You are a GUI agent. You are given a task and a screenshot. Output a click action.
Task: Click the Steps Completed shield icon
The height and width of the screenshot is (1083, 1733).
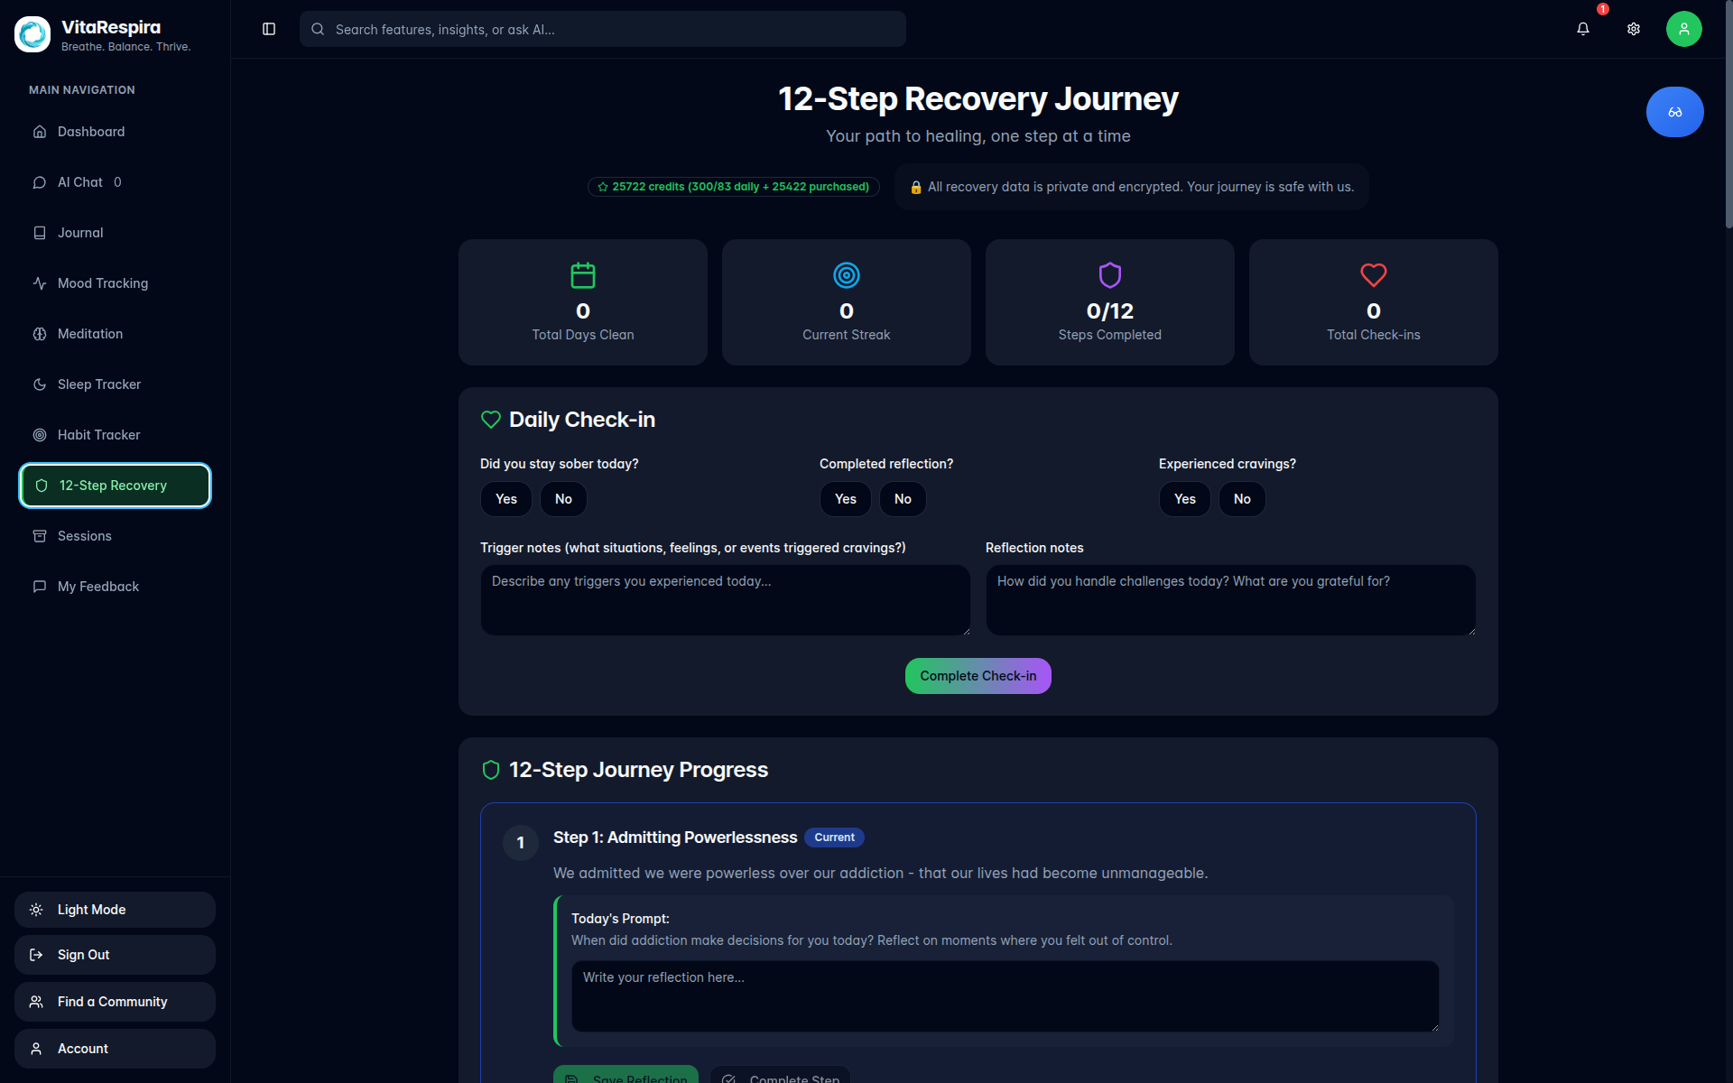[x=1109, y=274]
